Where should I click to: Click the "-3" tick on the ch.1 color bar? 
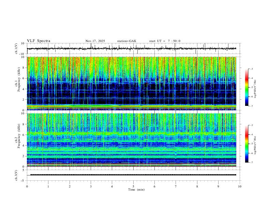(252, 69)
